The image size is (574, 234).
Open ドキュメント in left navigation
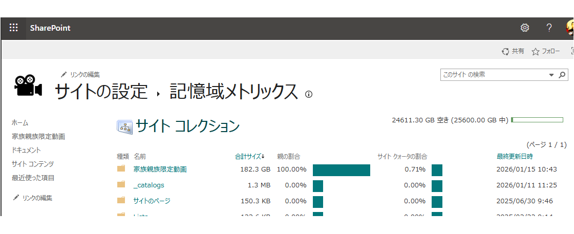(26, 151)
